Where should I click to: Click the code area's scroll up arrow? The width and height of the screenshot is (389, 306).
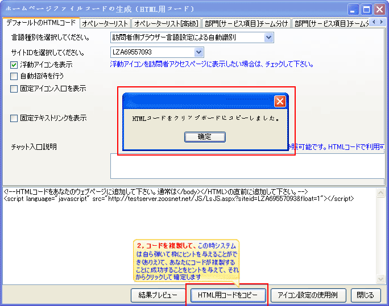tap(383, 192)
